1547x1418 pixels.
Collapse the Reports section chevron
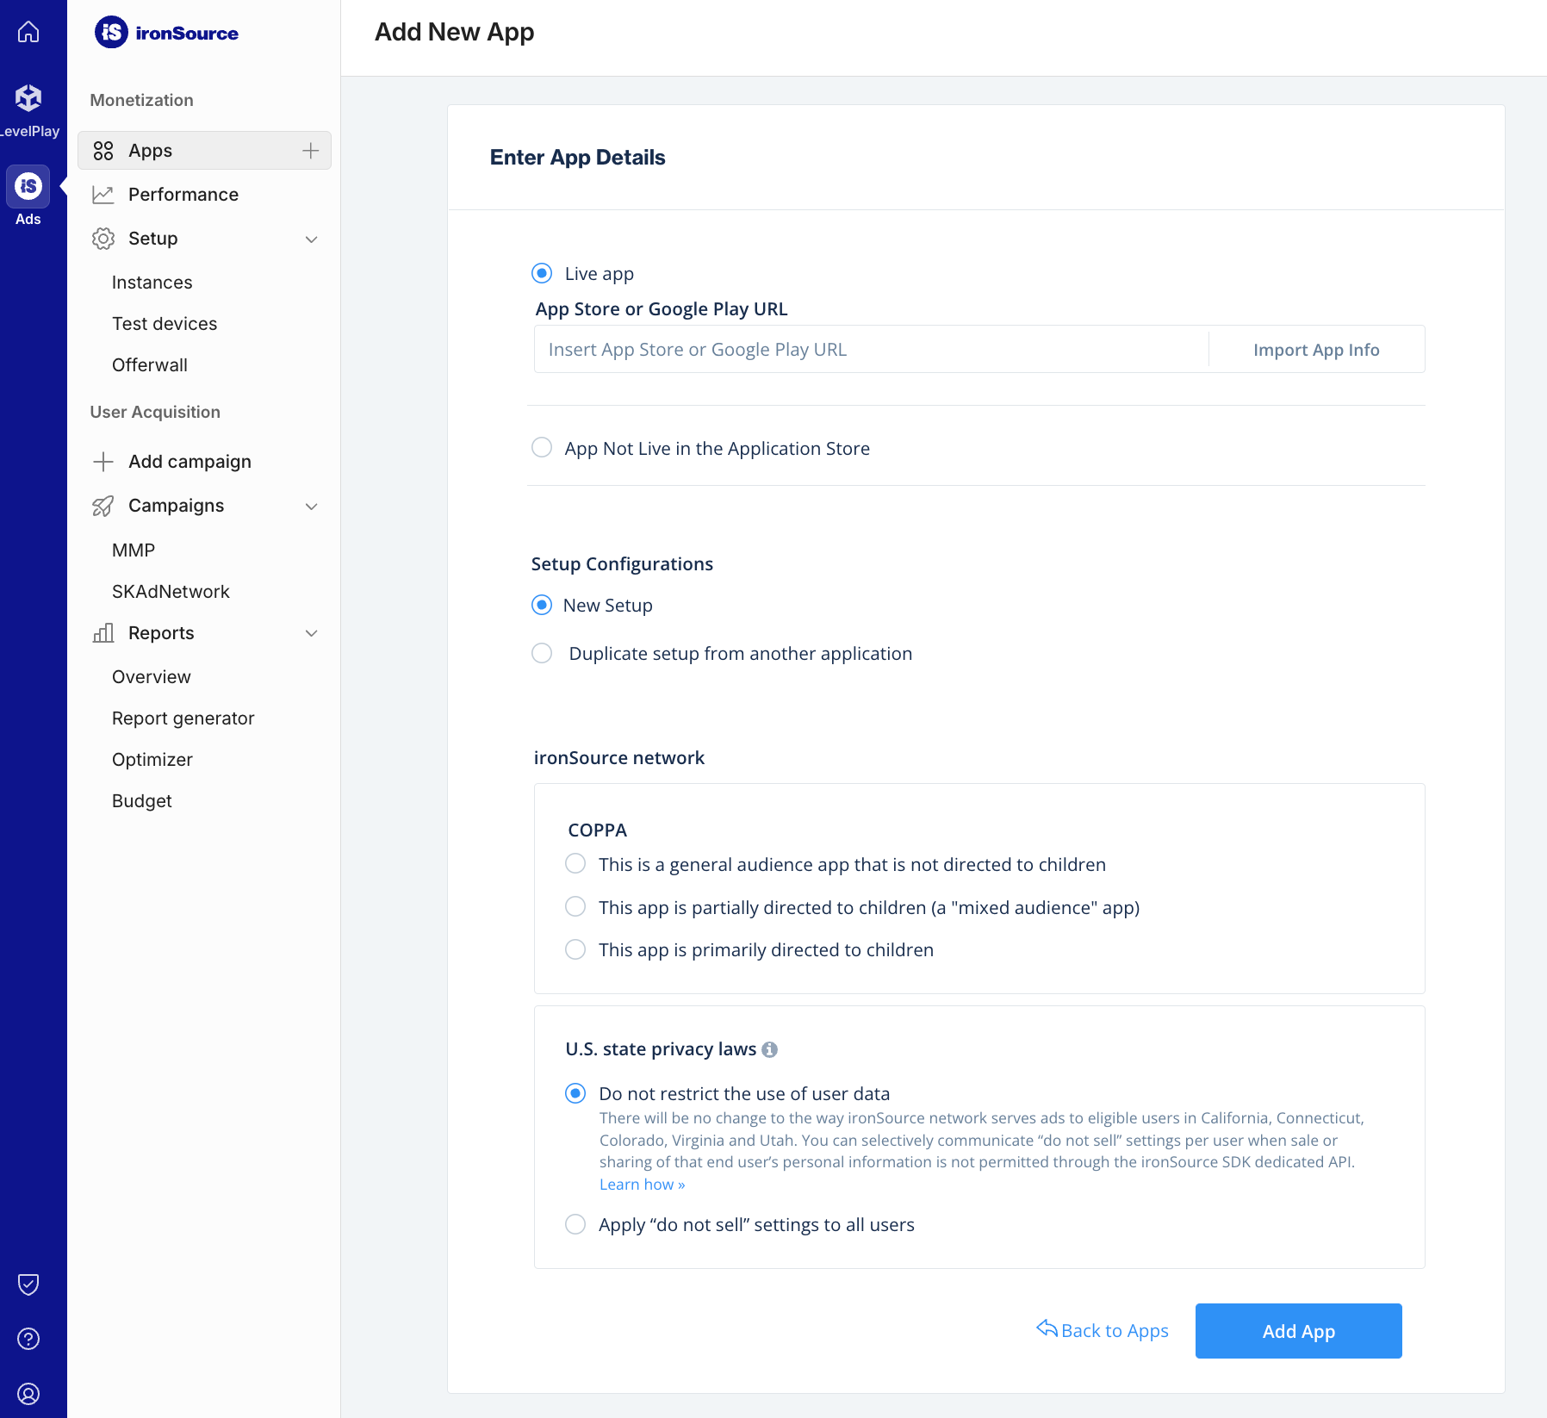point(312,634)
